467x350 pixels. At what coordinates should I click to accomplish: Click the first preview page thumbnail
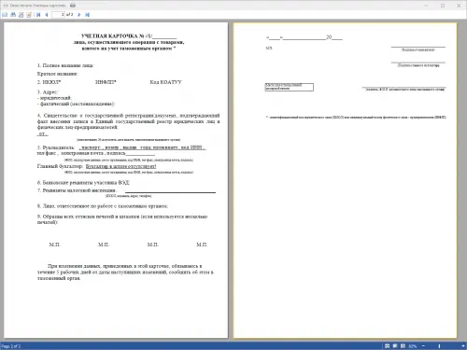[116, 180]
